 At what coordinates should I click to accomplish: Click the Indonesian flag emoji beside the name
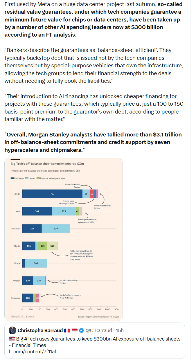coord(75,330)
